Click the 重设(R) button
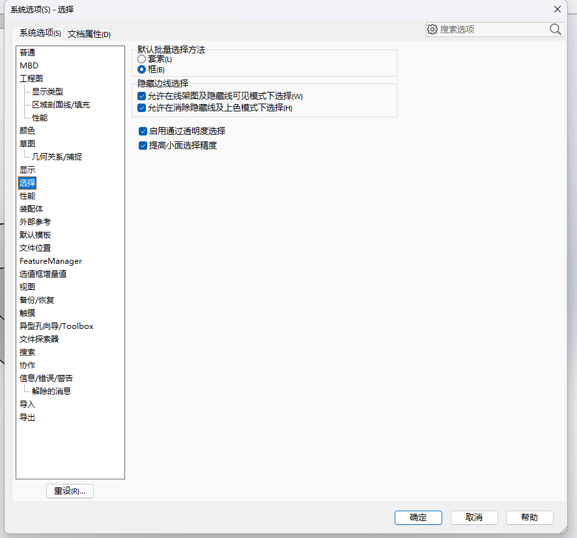This screenshot has width=577, height=538. click(70, 490)
